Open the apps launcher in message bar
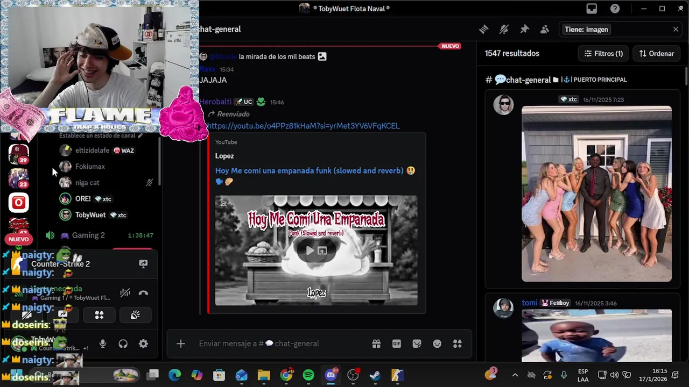The height and width of the screenshot is (387, 689). point(458,343)
